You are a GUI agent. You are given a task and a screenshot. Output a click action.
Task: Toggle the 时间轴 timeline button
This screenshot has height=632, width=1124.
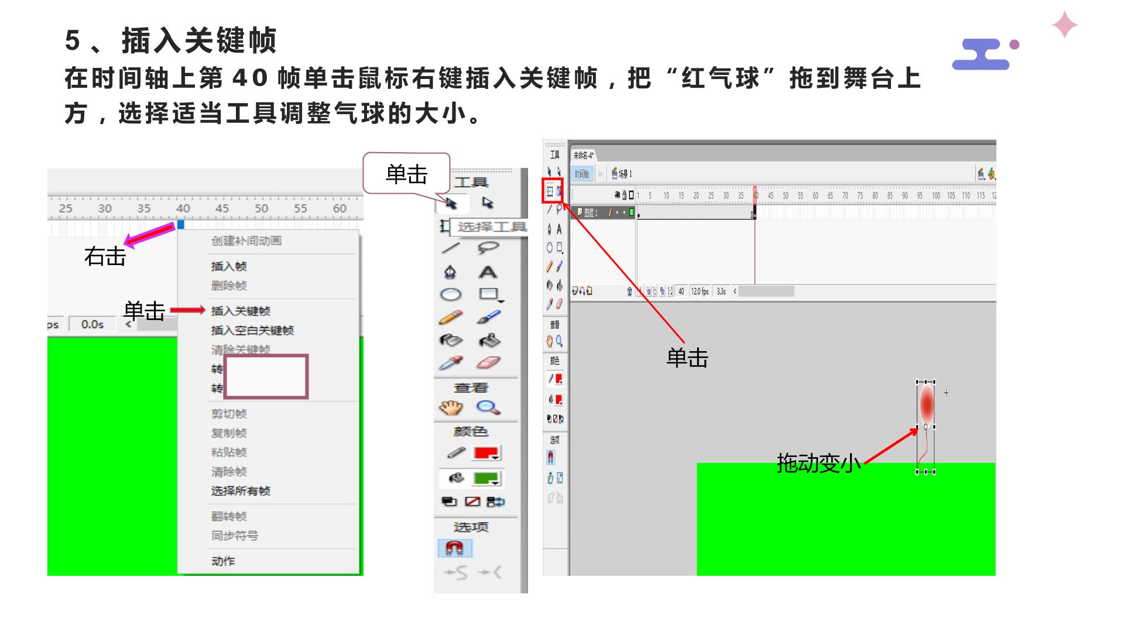click(582, 174)
